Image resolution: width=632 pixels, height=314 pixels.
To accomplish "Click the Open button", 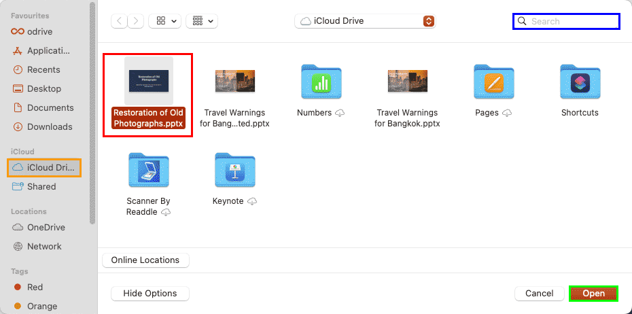I will tap(593, 294).
